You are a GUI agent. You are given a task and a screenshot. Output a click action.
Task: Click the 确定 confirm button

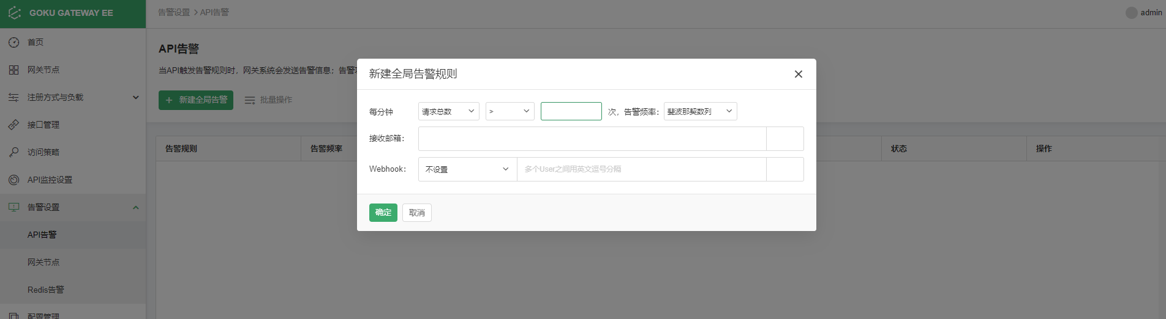383,213
